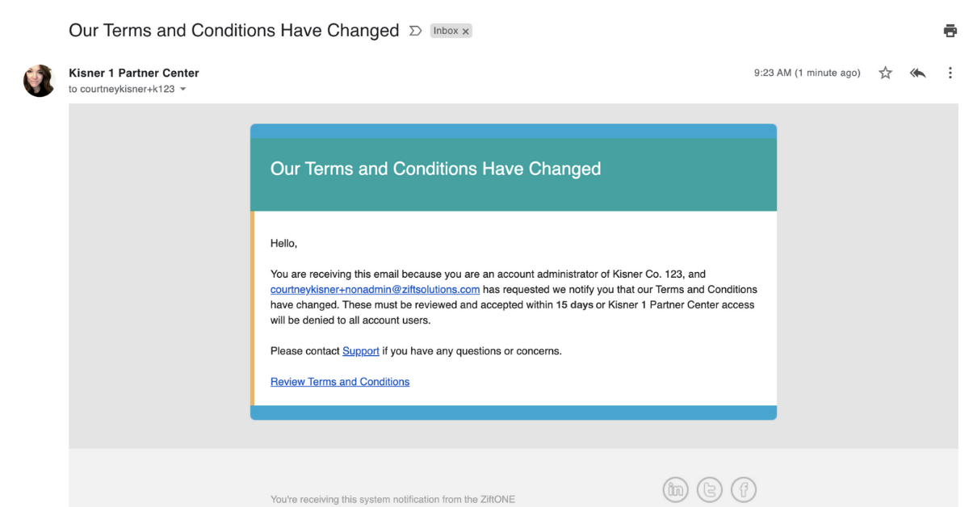Screen dimensions: 969x507
Task: Open the Review Terms and Conditions link
Action: pos(340,382)
